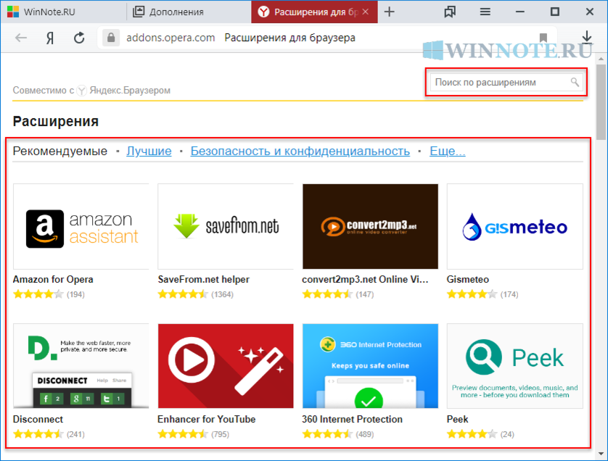This screenshot has width=608, height=461.
Task: Click the (147) review count
Action: 365,294
